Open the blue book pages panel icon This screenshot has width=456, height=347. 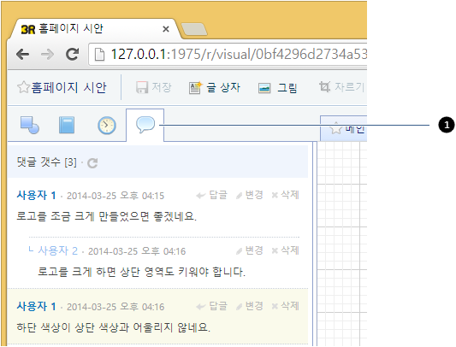[67, 125]
